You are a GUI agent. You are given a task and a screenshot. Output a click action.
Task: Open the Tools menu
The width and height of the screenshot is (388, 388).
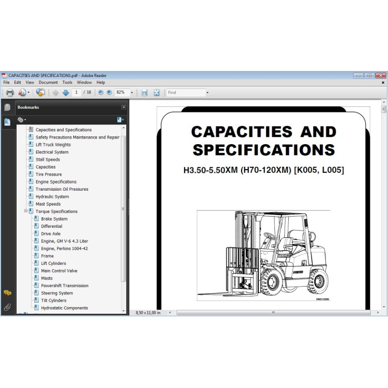tap(67, 83)
